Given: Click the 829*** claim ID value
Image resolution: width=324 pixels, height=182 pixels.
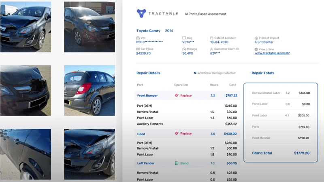Looking at the screenshot, I should [x=215, y=53].
